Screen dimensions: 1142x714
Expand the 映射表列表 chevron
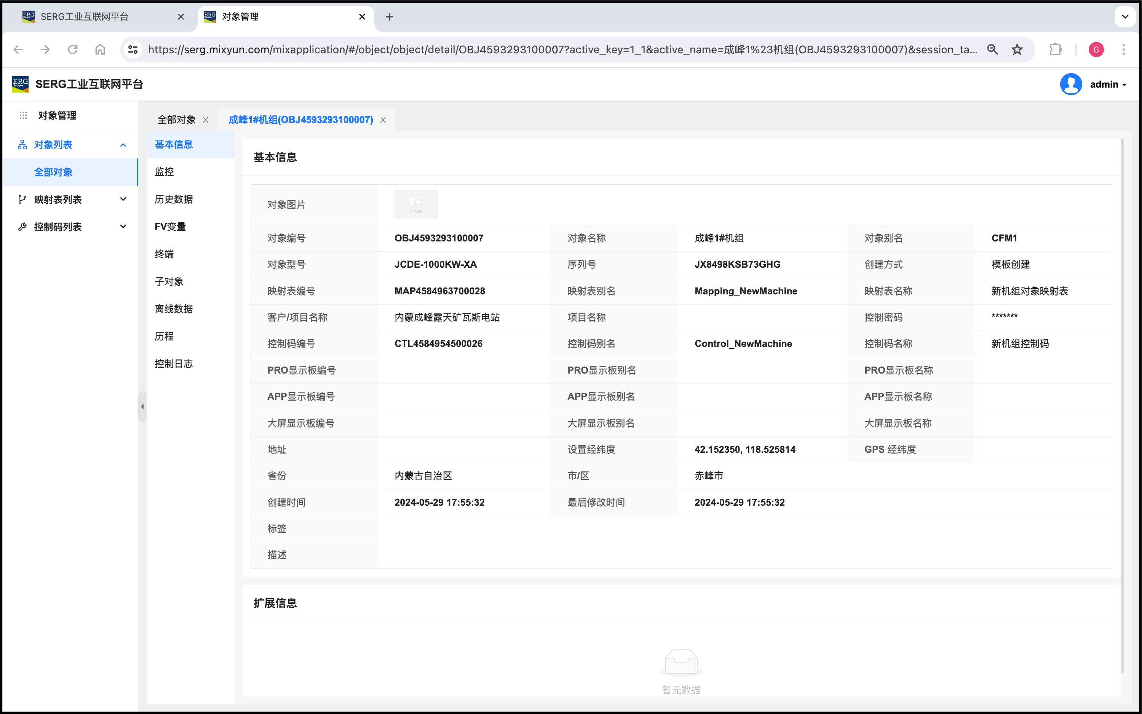[123, 199]
